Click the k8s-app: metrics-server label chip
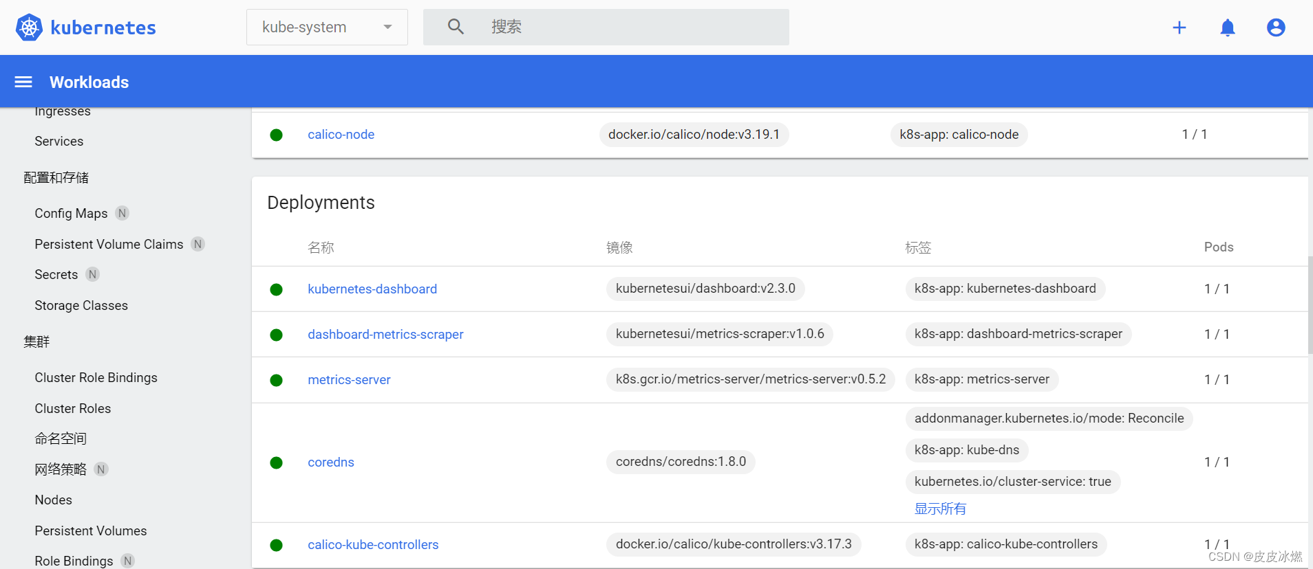Image resolution: width=1313 pixels, height=569 pixels. (982, 379)
